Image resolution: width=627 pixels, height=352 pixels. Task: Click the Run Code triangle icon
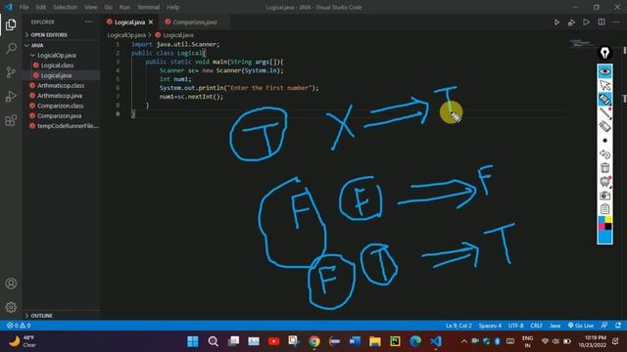point(586,22)
